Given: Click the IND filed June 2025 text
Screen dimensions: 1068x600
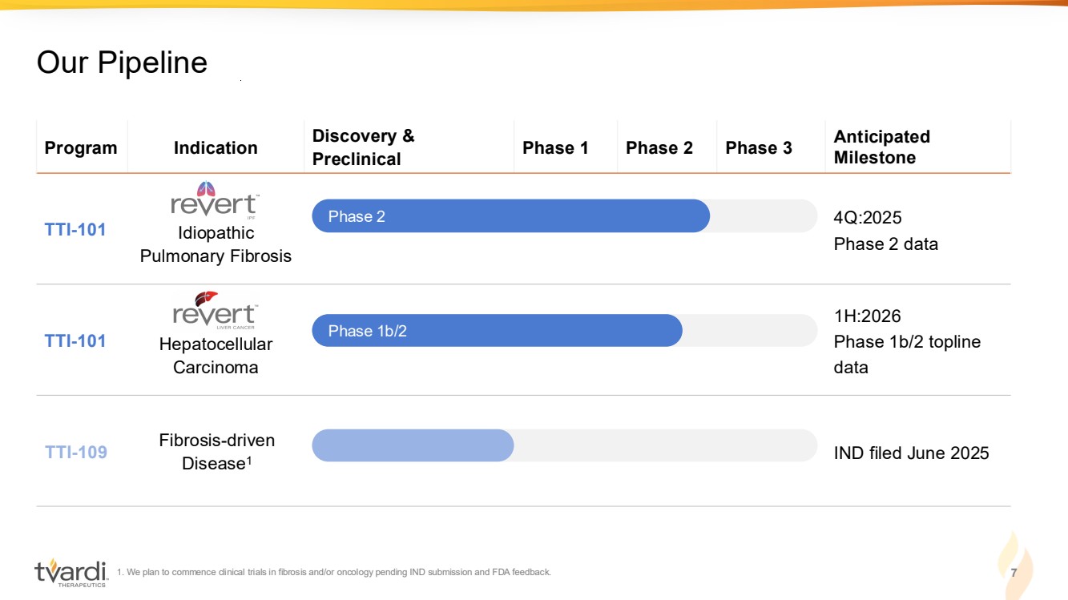Looking at the screenshot, I should [911, 453].
